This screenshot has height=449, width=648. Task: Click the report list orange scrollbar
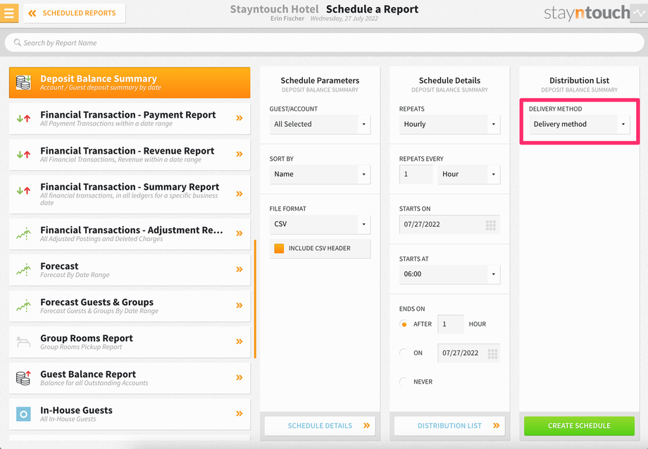[255, 299]
